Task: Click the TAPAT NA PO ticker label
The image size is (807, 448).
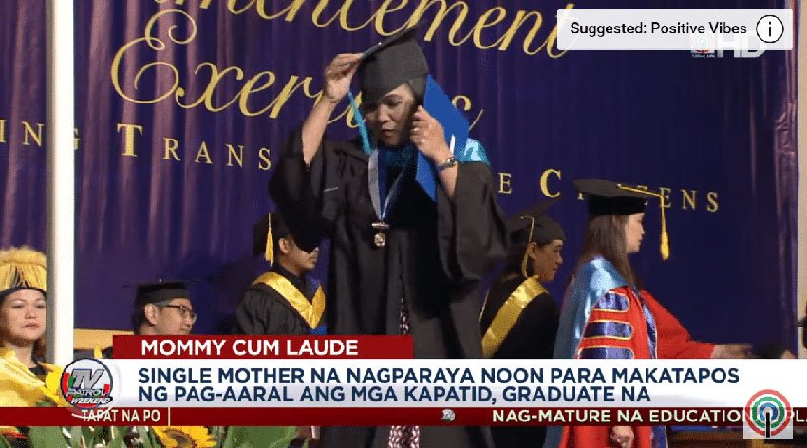Action: pos(122,416)
